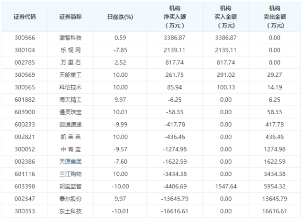Click the 证券代码 column header
This screenshot has width=303, height=220.
(x=25, y=17)
